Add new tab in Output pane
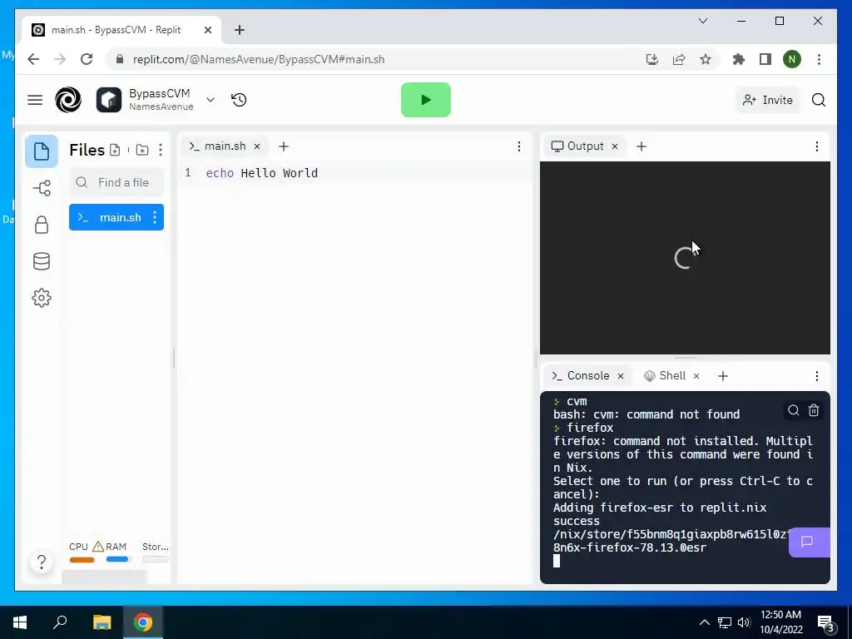Image resolution: width=852 pixels, height=639 pixels. pos(641,146)
